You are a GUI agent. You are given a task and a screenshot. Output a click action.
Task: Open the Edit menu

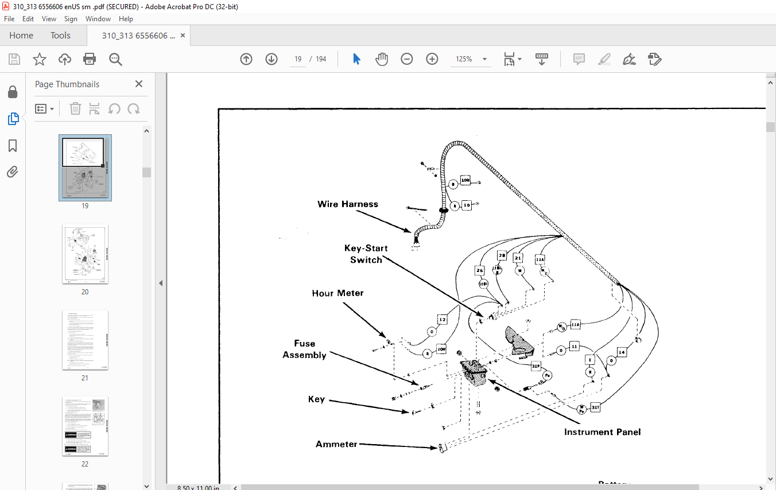[28, 19]
